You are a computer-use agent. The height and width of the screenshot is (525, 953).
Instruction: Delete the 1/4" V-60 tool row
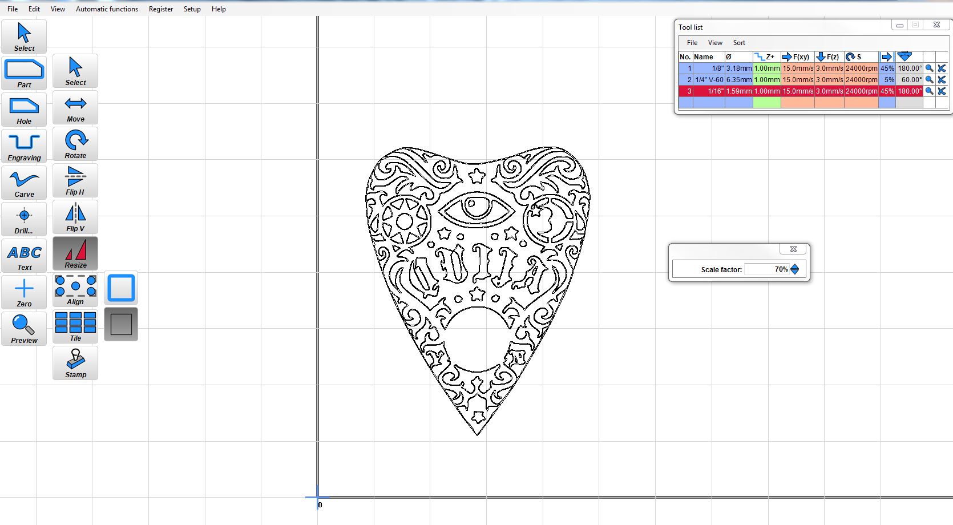[x=942, y=80]
